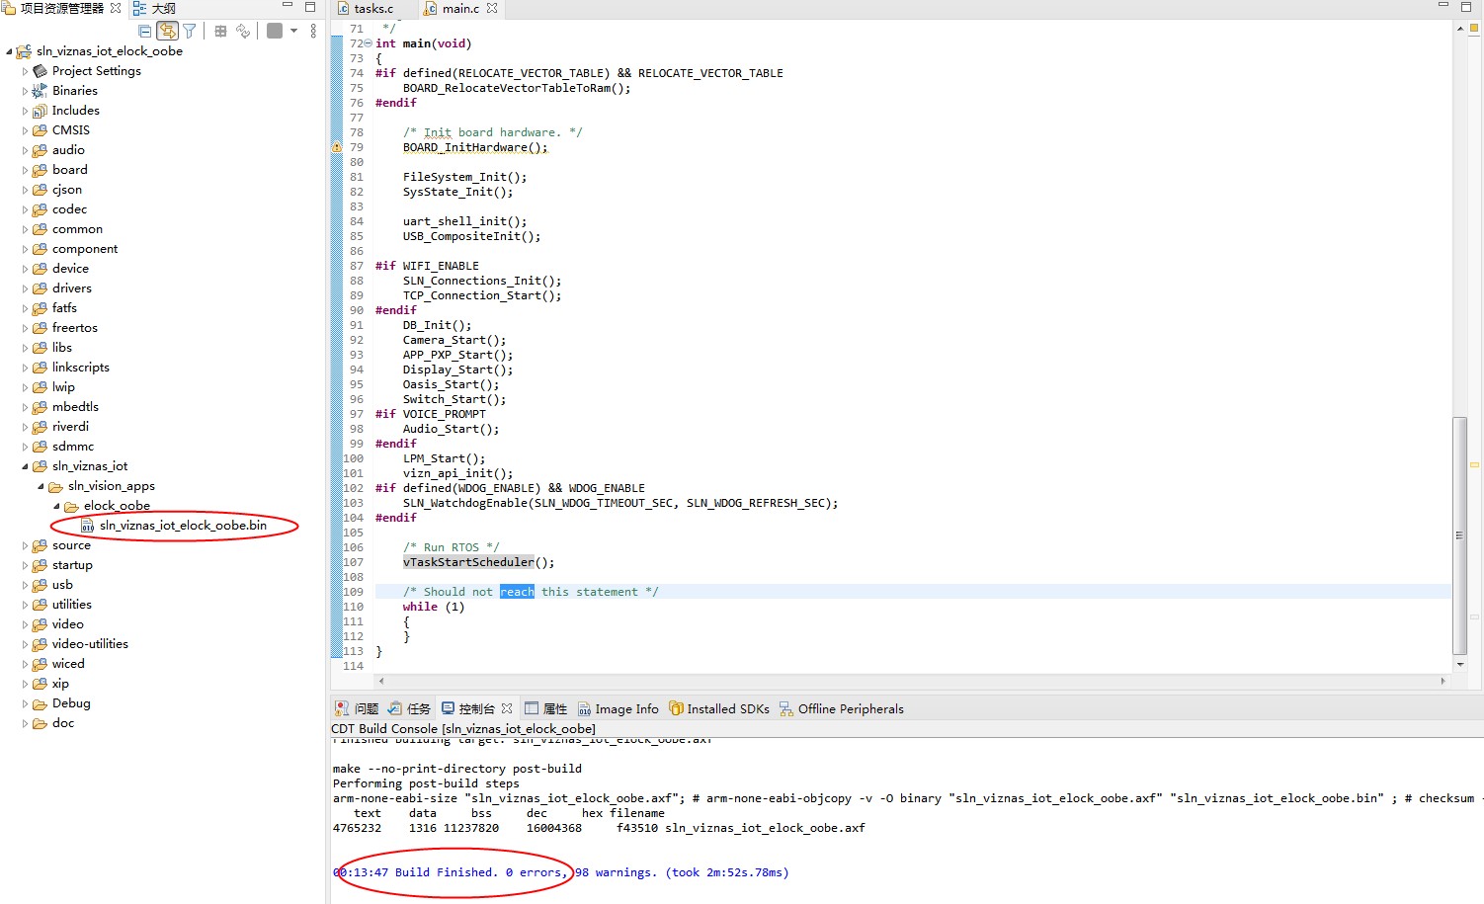The height and width of the screenshot is (904, 1484).
Task: Expand the Project Settings node
Action: [25, 71]
